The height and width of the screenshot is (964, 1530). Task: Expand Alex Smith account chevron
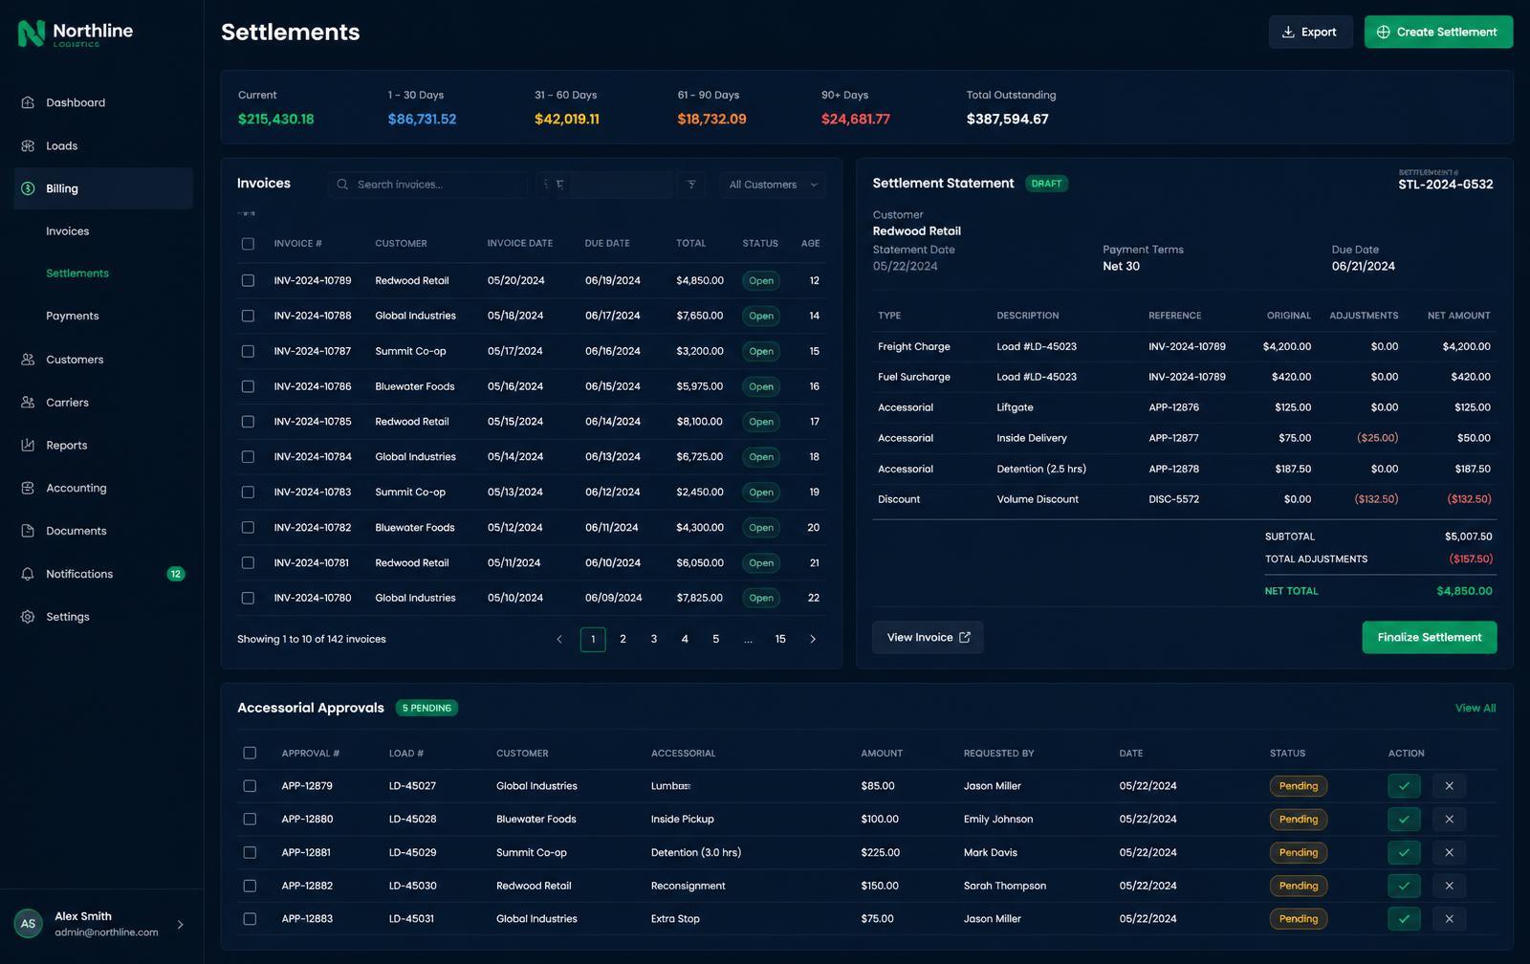[180, 925]
